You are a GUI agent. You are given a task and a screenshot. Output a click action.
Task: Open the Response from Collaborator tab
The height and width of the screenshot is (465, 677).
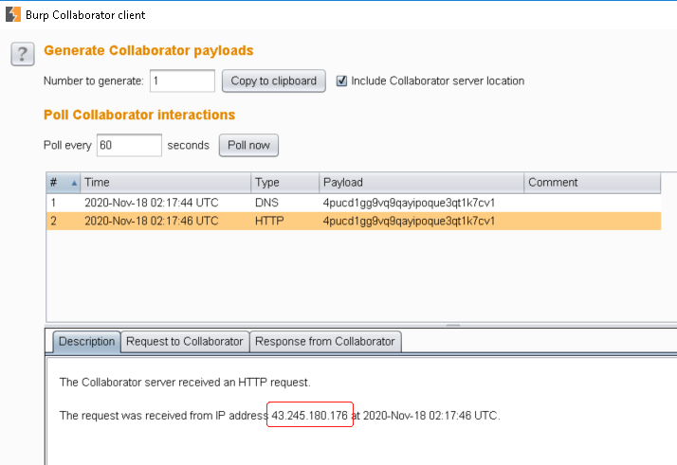tap(325, 342)
